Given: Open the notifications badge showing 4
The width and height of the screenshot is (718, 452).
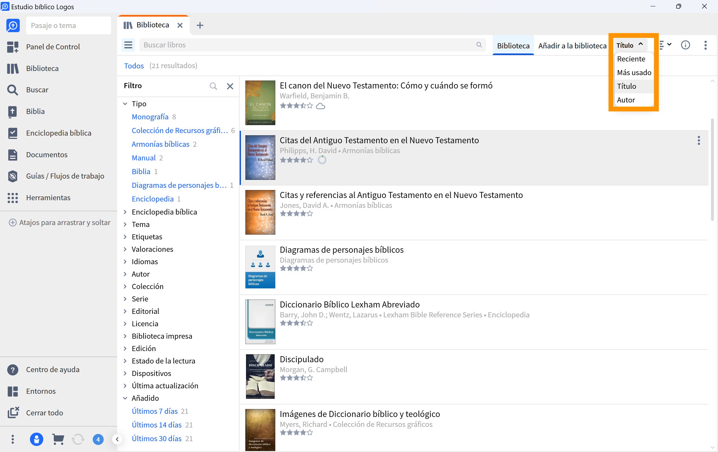Looking at the screenshot, I should pyautogui.click(x=98, y=440).
